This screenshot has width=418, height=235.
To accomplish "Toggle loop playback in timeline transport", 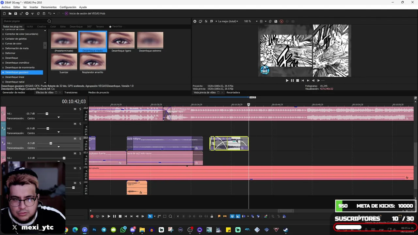I will [x=97, y=216].
